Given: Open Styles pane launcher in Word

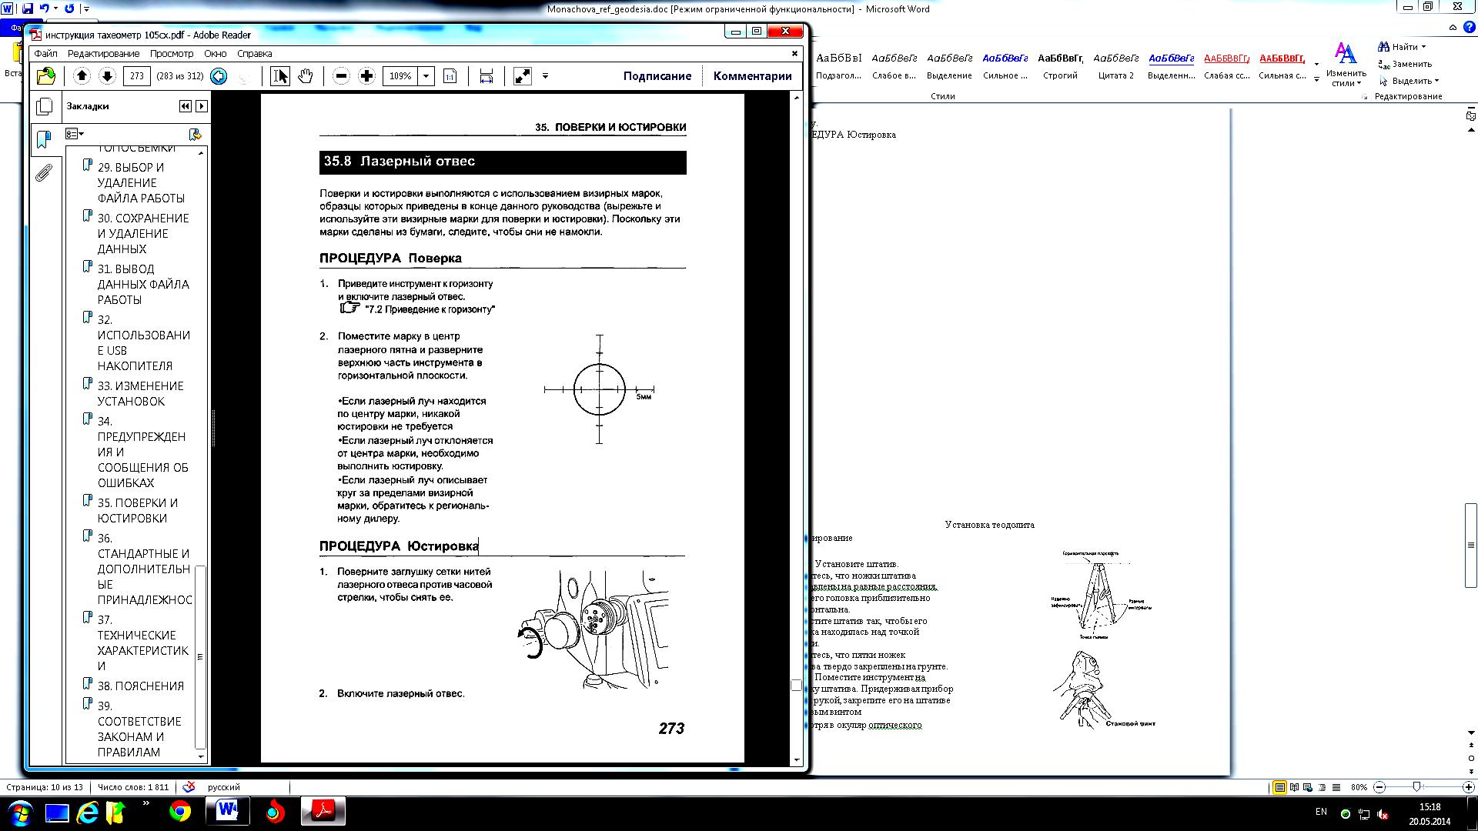Looking at the screenshot, I should [x=1365, y=97].
